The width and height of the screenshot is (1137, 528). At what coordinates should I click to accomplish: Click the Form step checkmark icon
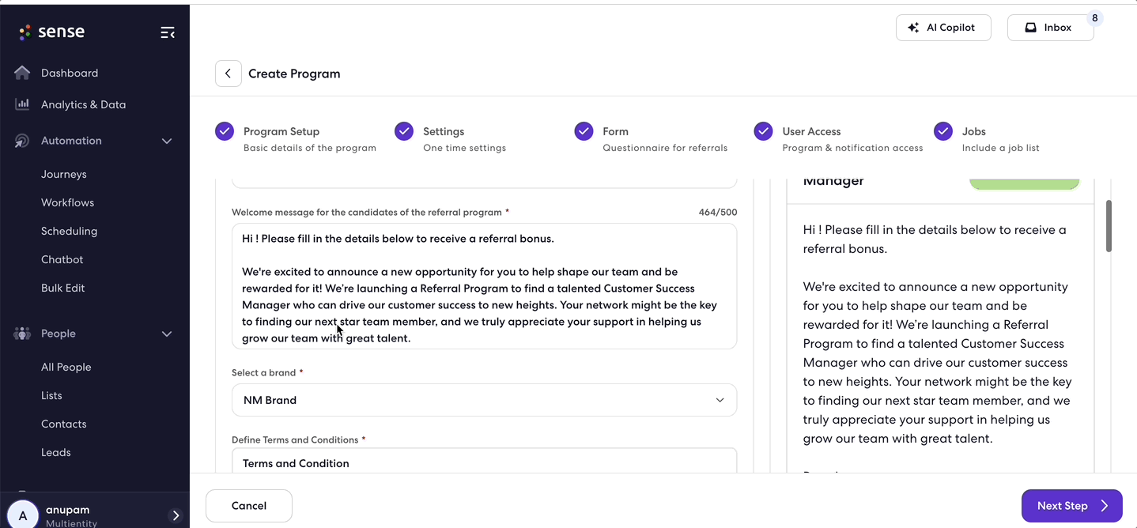(584, 131)
